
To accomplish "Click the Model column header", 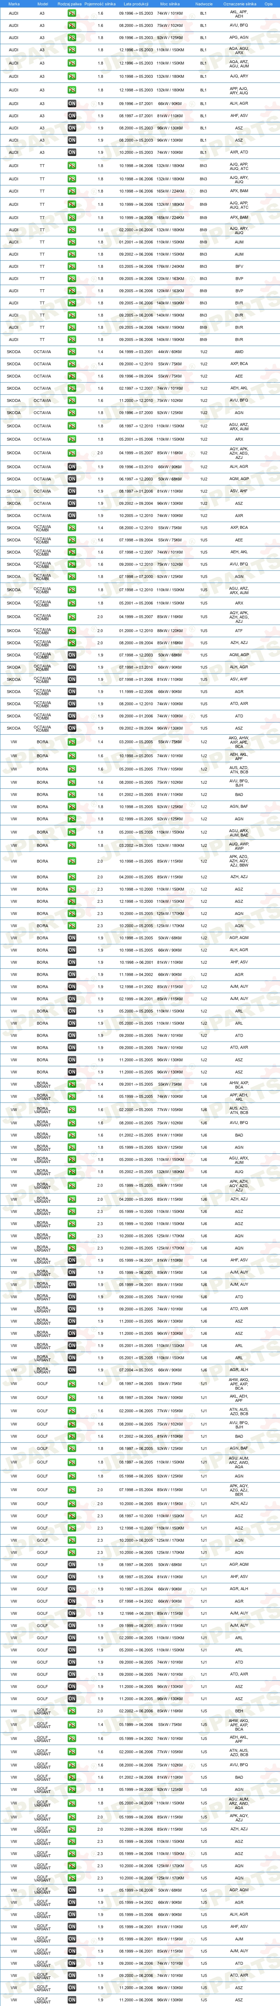I will pos(42,4).
